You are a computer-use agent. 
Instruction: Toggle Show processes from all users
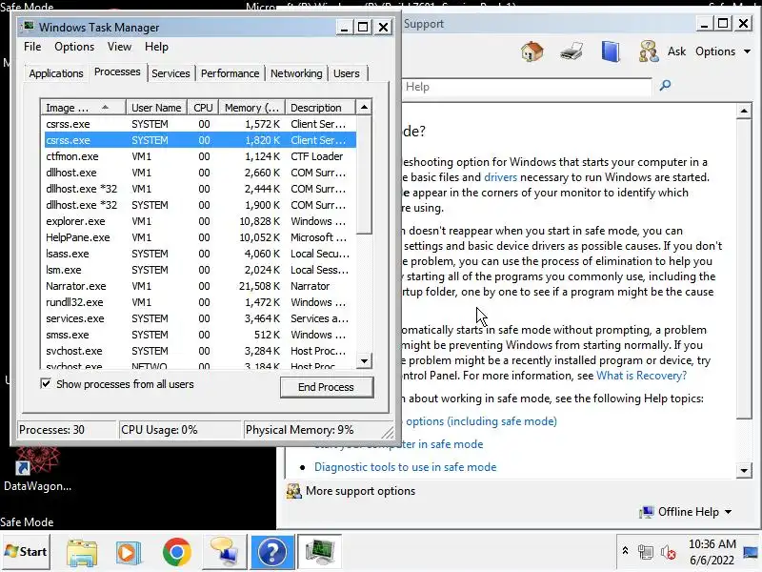[46, 384]
